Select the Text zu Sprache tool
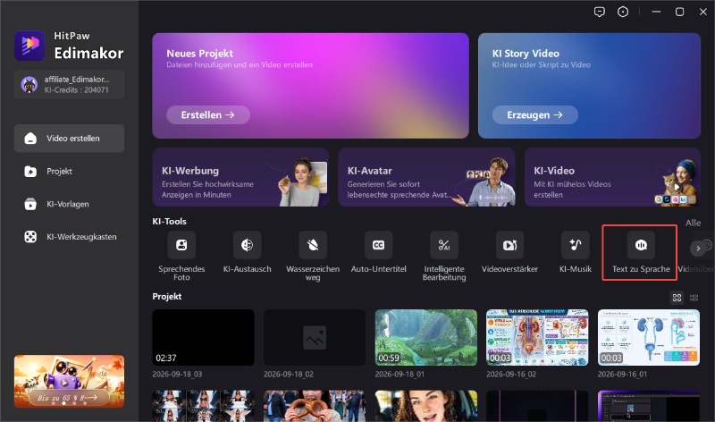The image size is (715, 422). coord(641,252)
